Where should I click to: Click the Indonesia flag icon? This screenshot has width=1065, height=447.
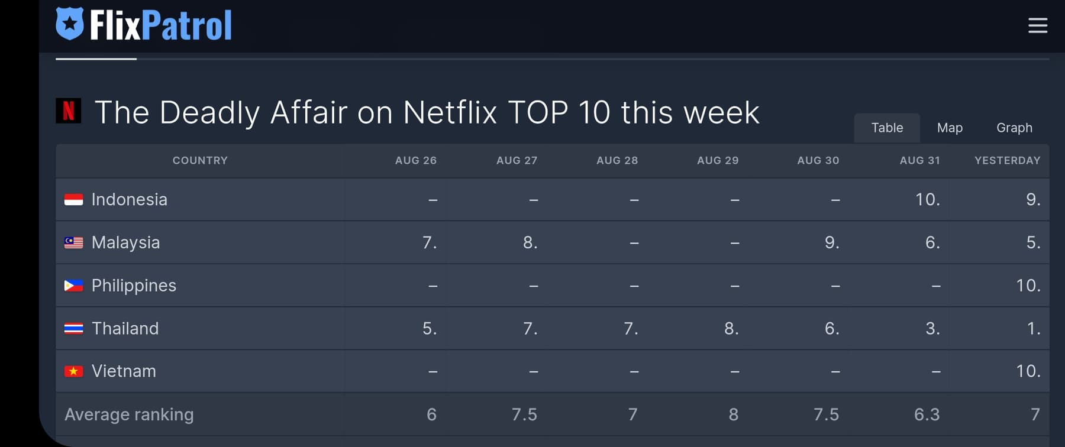click(x=73, y=200)
